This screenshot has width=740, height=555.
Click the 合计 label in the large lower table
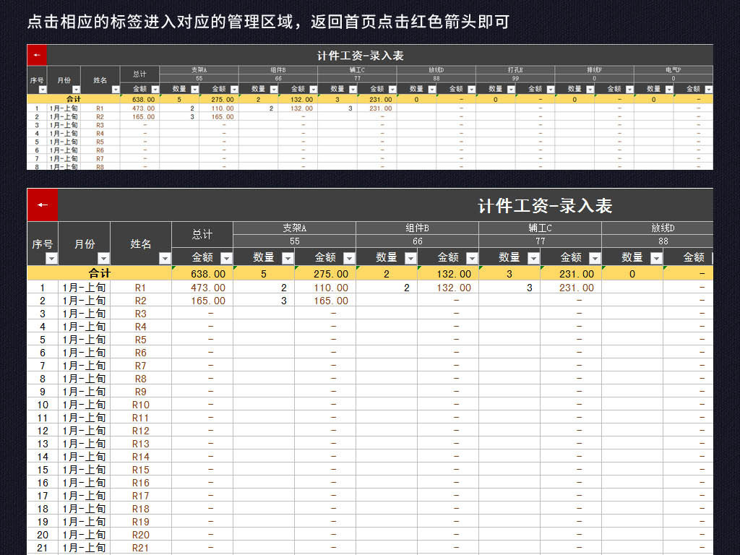point(100,273)
